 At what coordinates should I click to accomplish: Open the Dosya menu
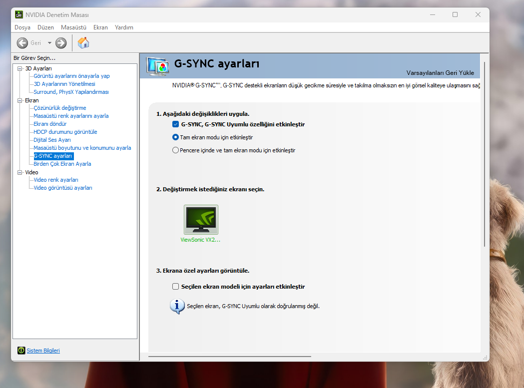tap(22, 27)
